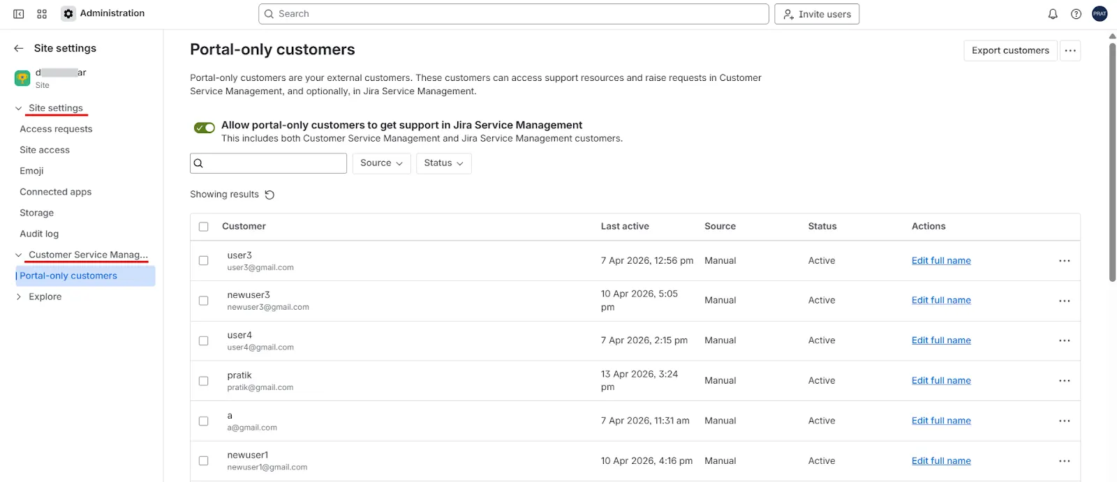
Task: Check the user4 row checkbox
Action: point(204,341)
